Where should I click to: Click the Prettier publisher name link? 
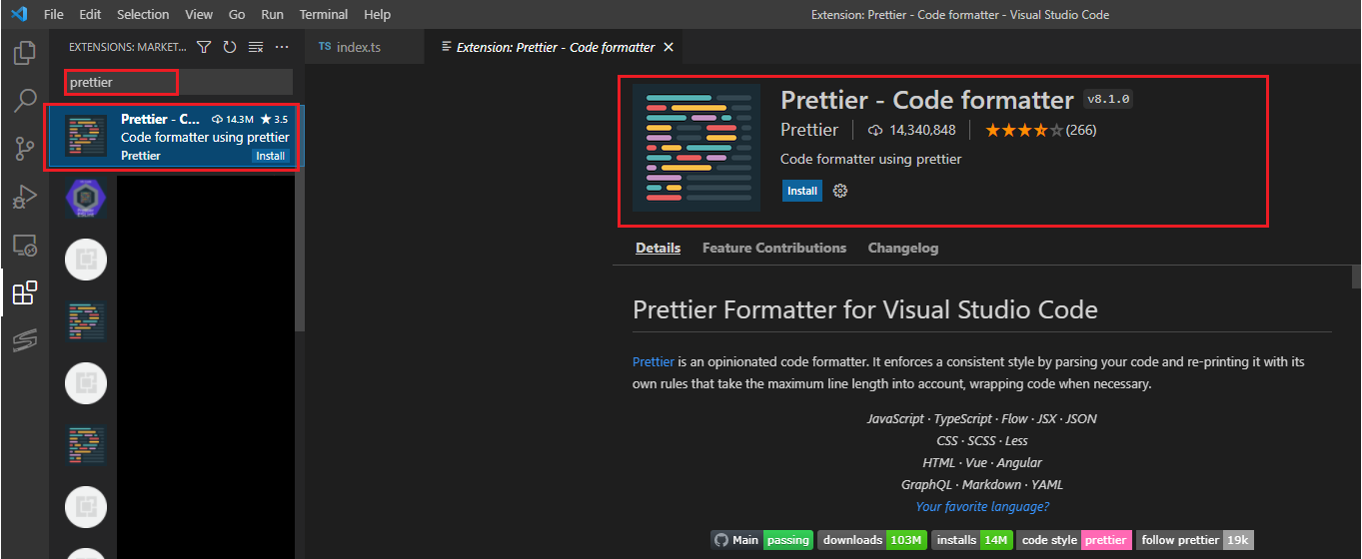pos(809,130)
